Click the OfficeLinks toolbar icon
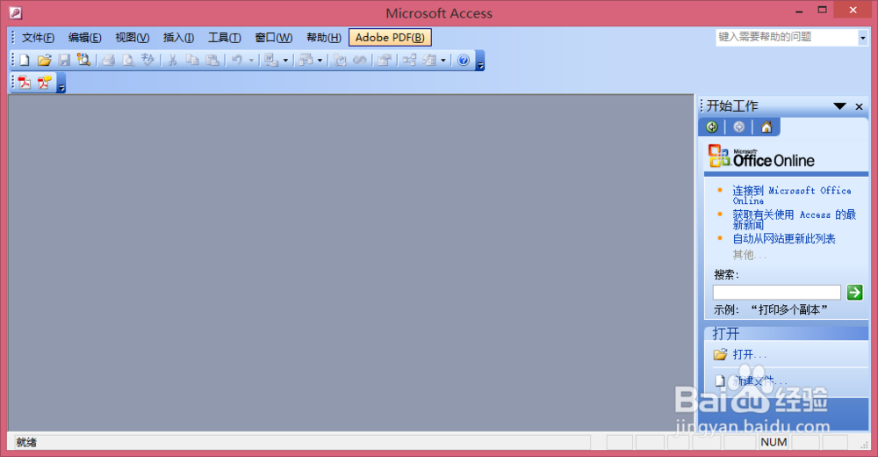878x457 pixels. coord(271,60)
